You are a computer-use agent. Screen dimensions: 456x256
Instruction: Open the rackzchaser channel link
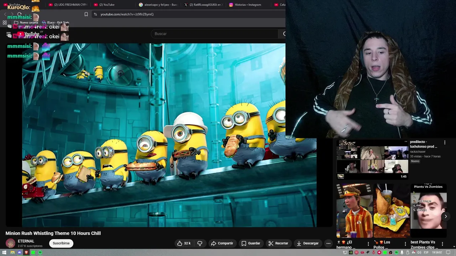pyautogui.click(x=418, y=151)
